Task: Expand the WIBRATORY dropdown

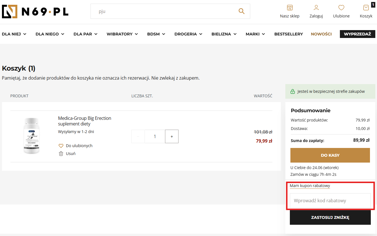Action: click(122, 34)
